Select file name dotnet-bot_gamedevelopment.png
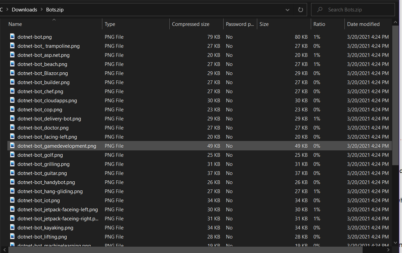 click(x=57, y=146)
